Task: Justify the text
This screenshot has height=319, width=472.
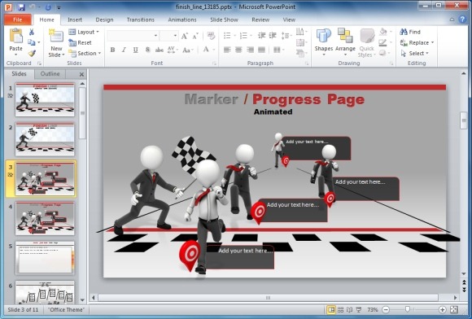Action: (x=261, y=50)
